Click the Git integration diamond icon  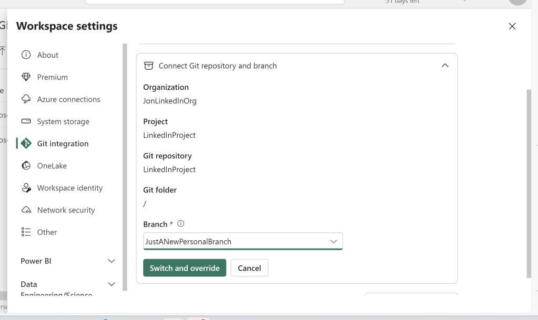[26, 144]
